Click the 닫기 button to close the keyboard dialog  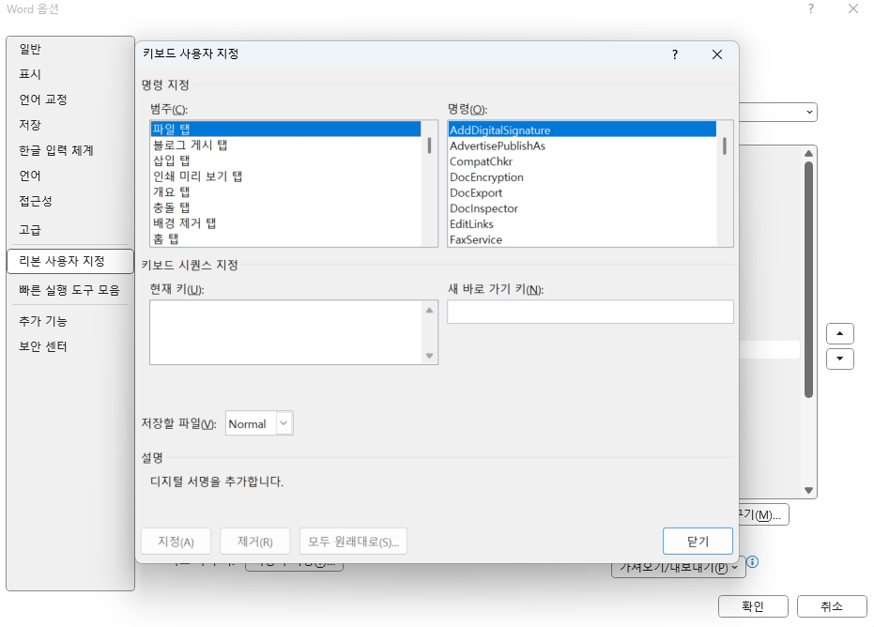[x=698, y=541]
